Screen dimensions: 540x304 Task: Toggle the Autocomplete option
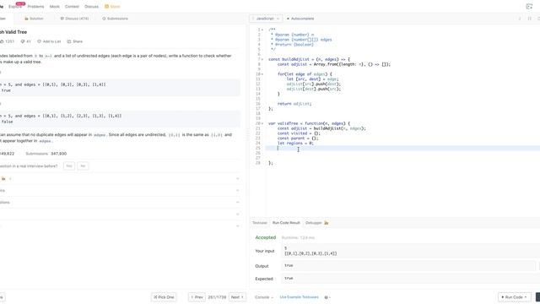pyautogui.click(x=300, y=19)
